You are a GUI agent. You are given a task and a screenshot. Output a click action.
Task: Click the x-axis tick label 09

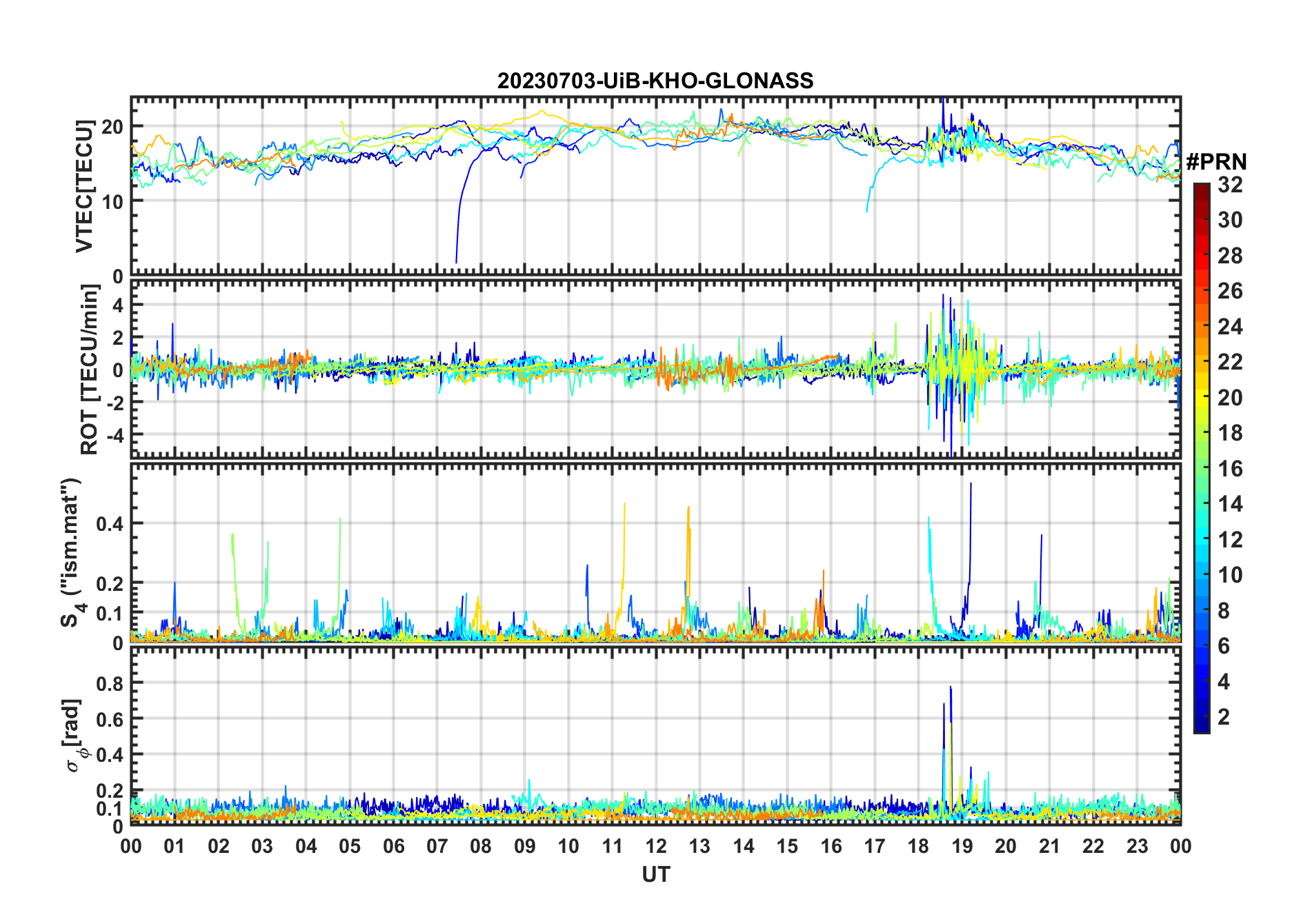click(x=525, y=846)
